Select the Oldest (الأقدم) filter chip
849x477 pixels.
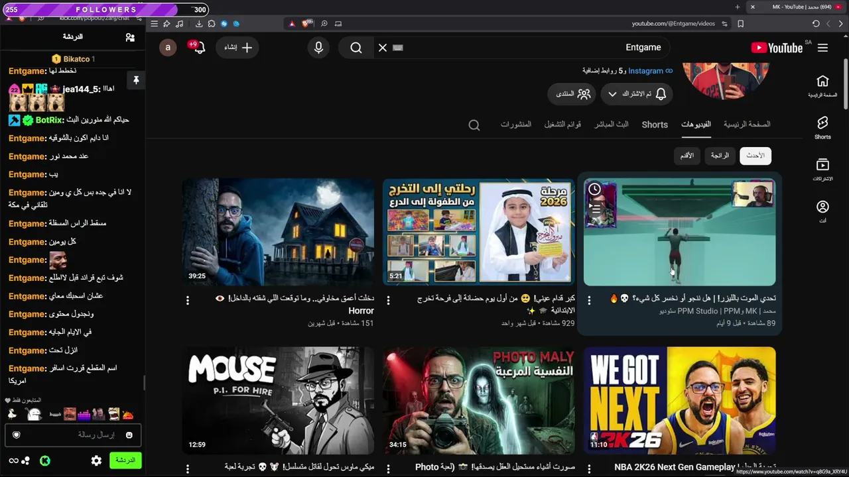click(x=687, y=156)
